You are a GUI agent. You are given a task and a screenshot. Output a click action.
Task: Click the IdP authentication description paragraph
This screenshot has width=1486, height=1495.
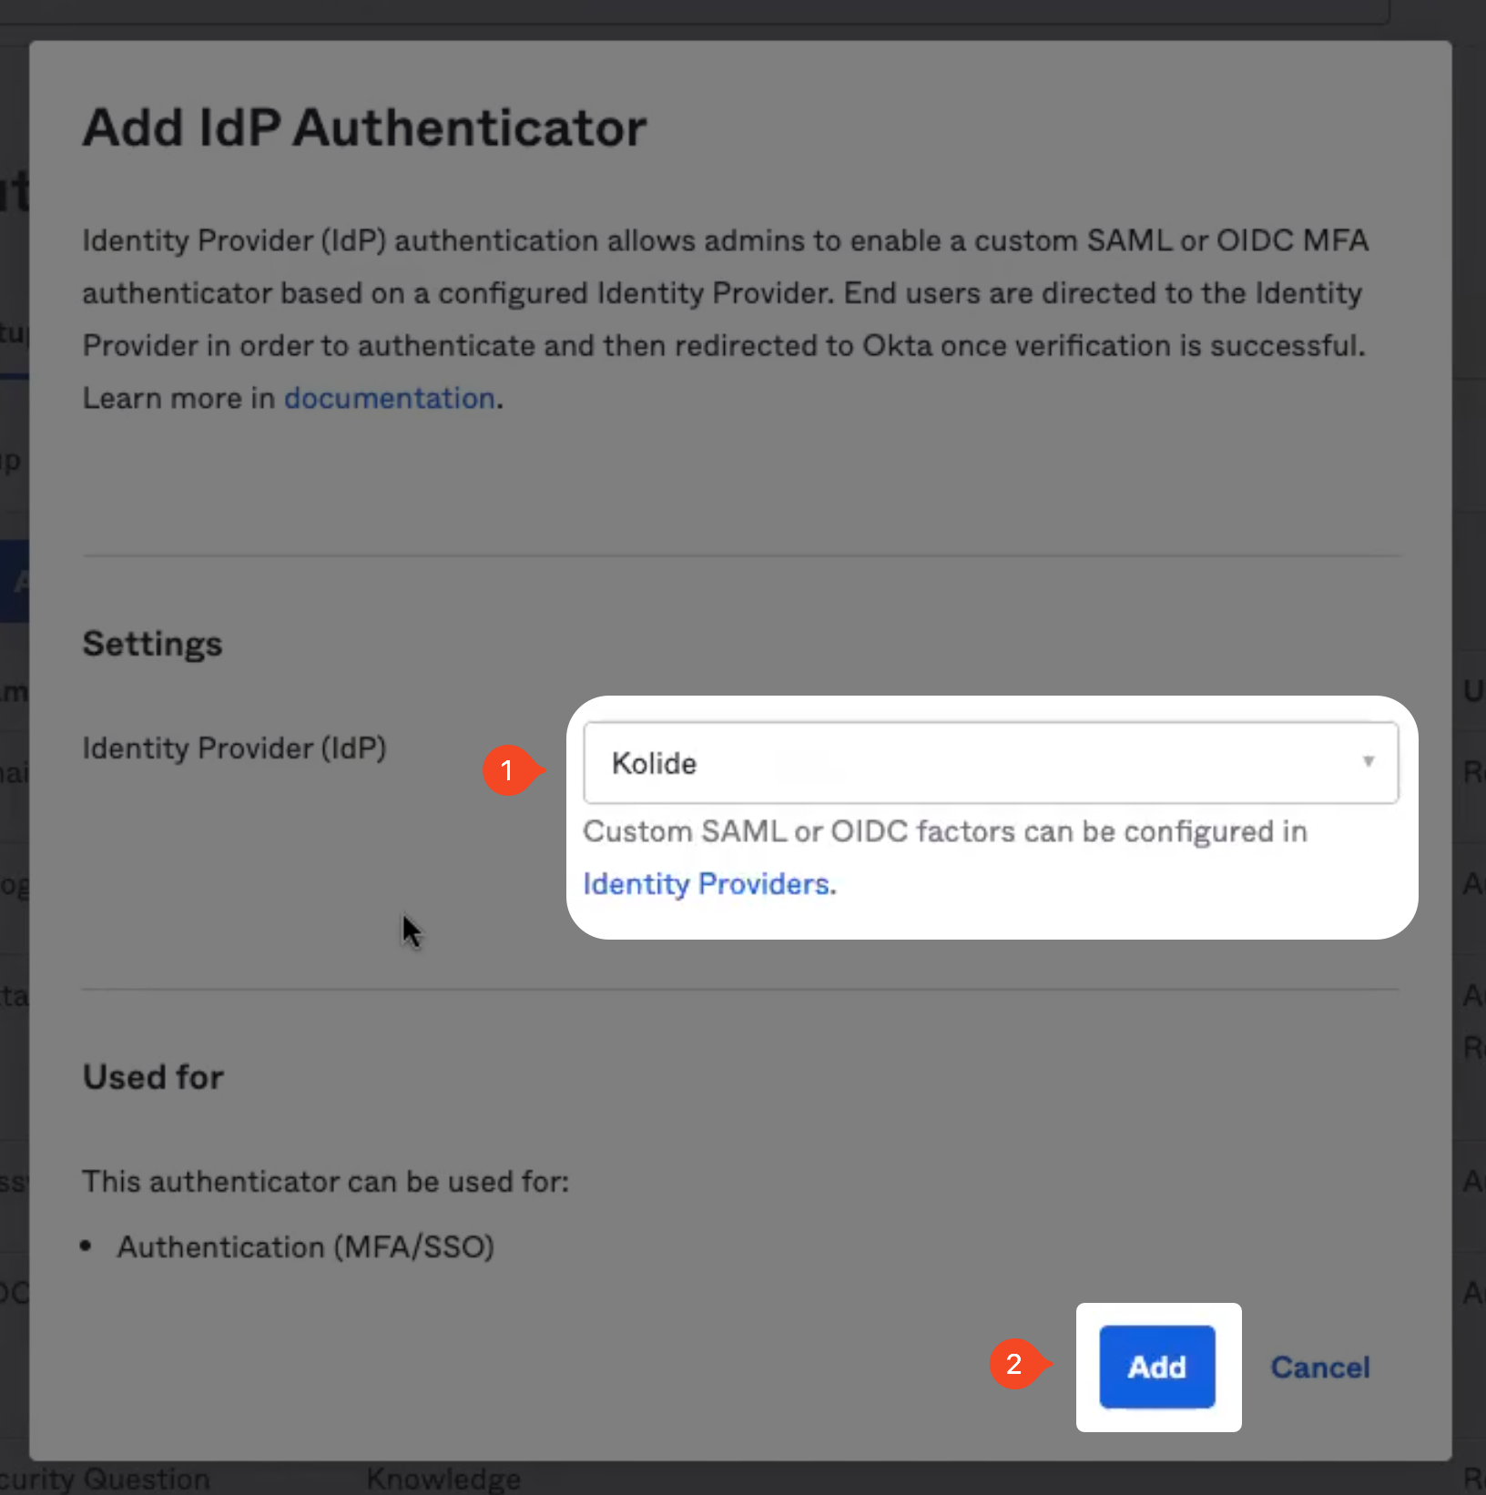(x=726, y=319)
